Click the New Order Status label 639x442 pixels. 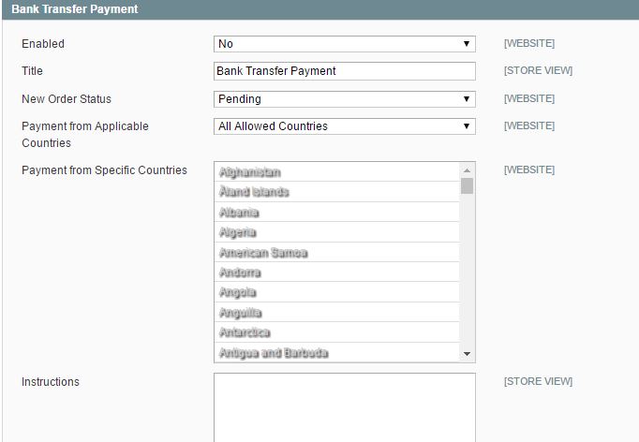67,99
